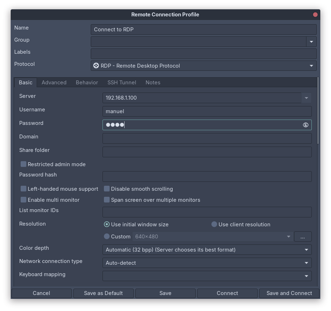Expand the Server address dropdown
Screen dimensions: 331x311
tap(306, 98)
